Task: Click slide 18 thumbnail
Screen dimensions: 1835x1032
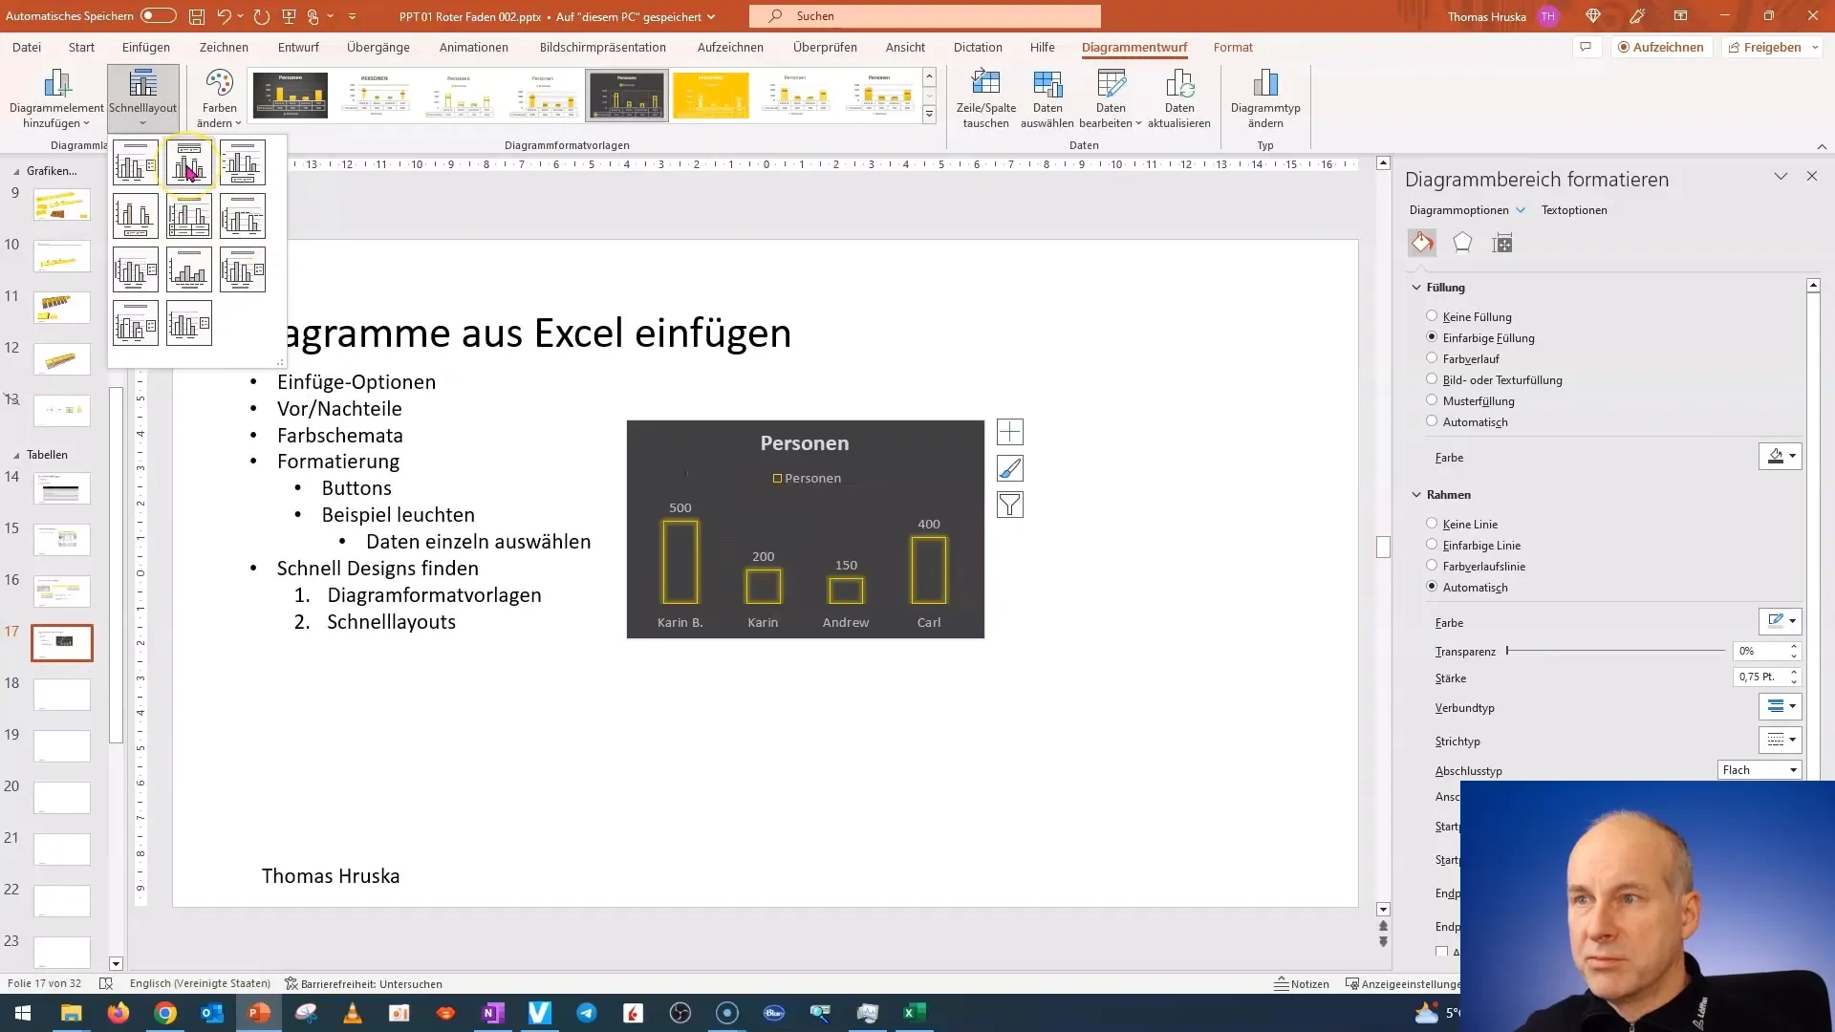Action: click(x=62, y=695)
